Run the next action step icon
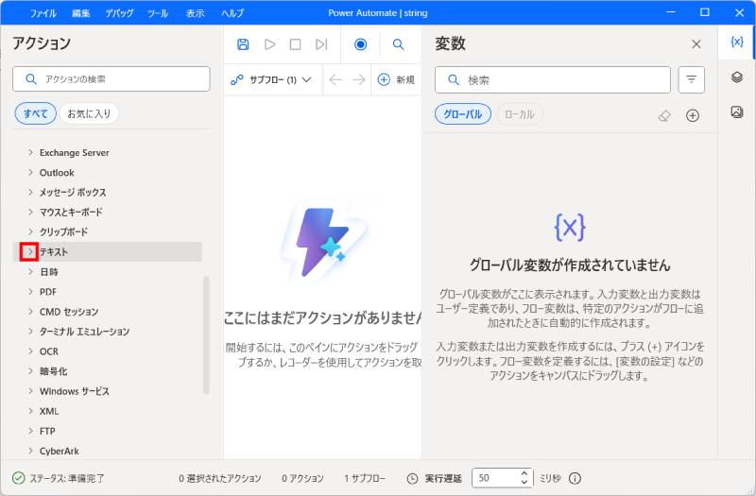The image size is (756, 496). click(x=321, y=44)
